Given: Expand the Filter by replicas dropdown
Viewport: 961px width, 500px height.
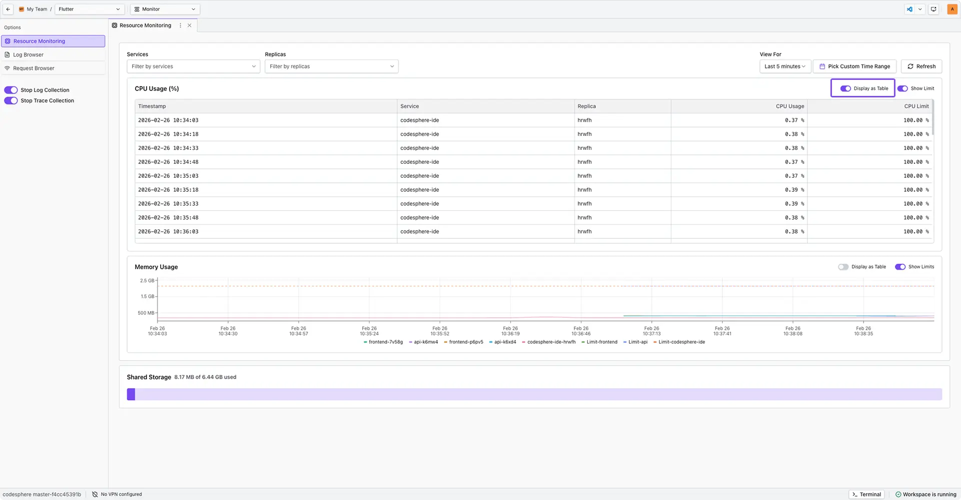Looking at the screenshot, I should point(331,66).
